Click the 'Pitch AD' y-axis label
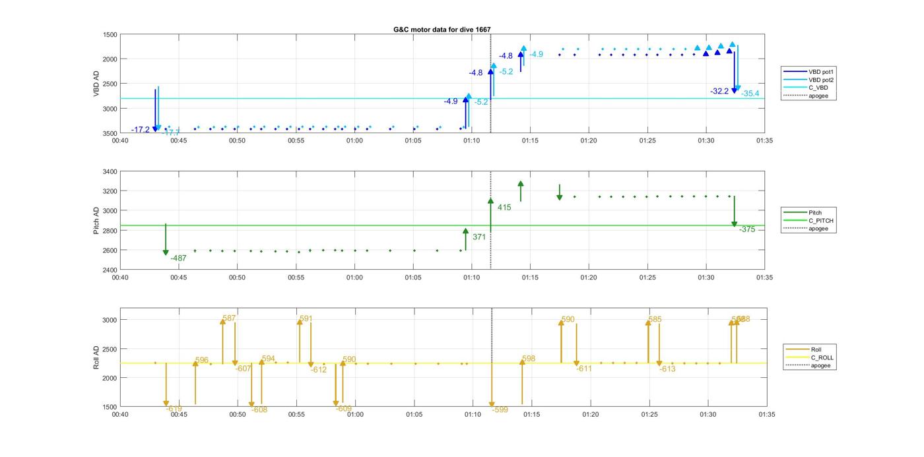Image resolution: width=924 pixels, height=457 pixels. (x=96, y=220)
